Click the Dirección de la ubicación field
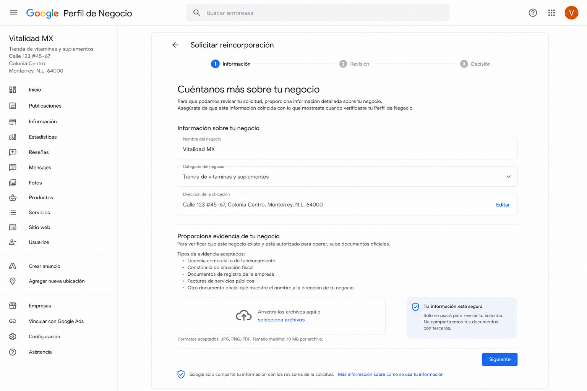This screenshot has width=587, height=391. 347,205
